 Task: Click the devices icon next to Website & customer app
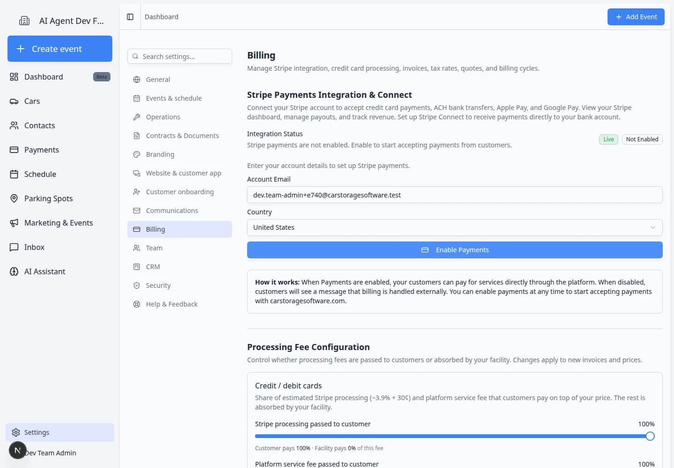(x=137, y=173)
